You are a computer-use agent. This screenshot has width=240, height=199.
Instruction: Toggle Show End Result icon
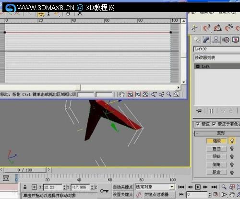tap(211, 111)
